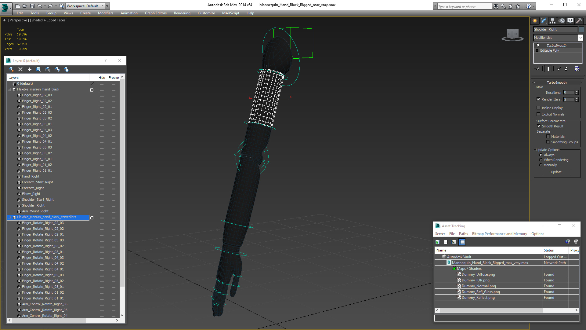Click the binoculars search icon in InfoCenter
This screenshot has height=330, width=586.
496,6
